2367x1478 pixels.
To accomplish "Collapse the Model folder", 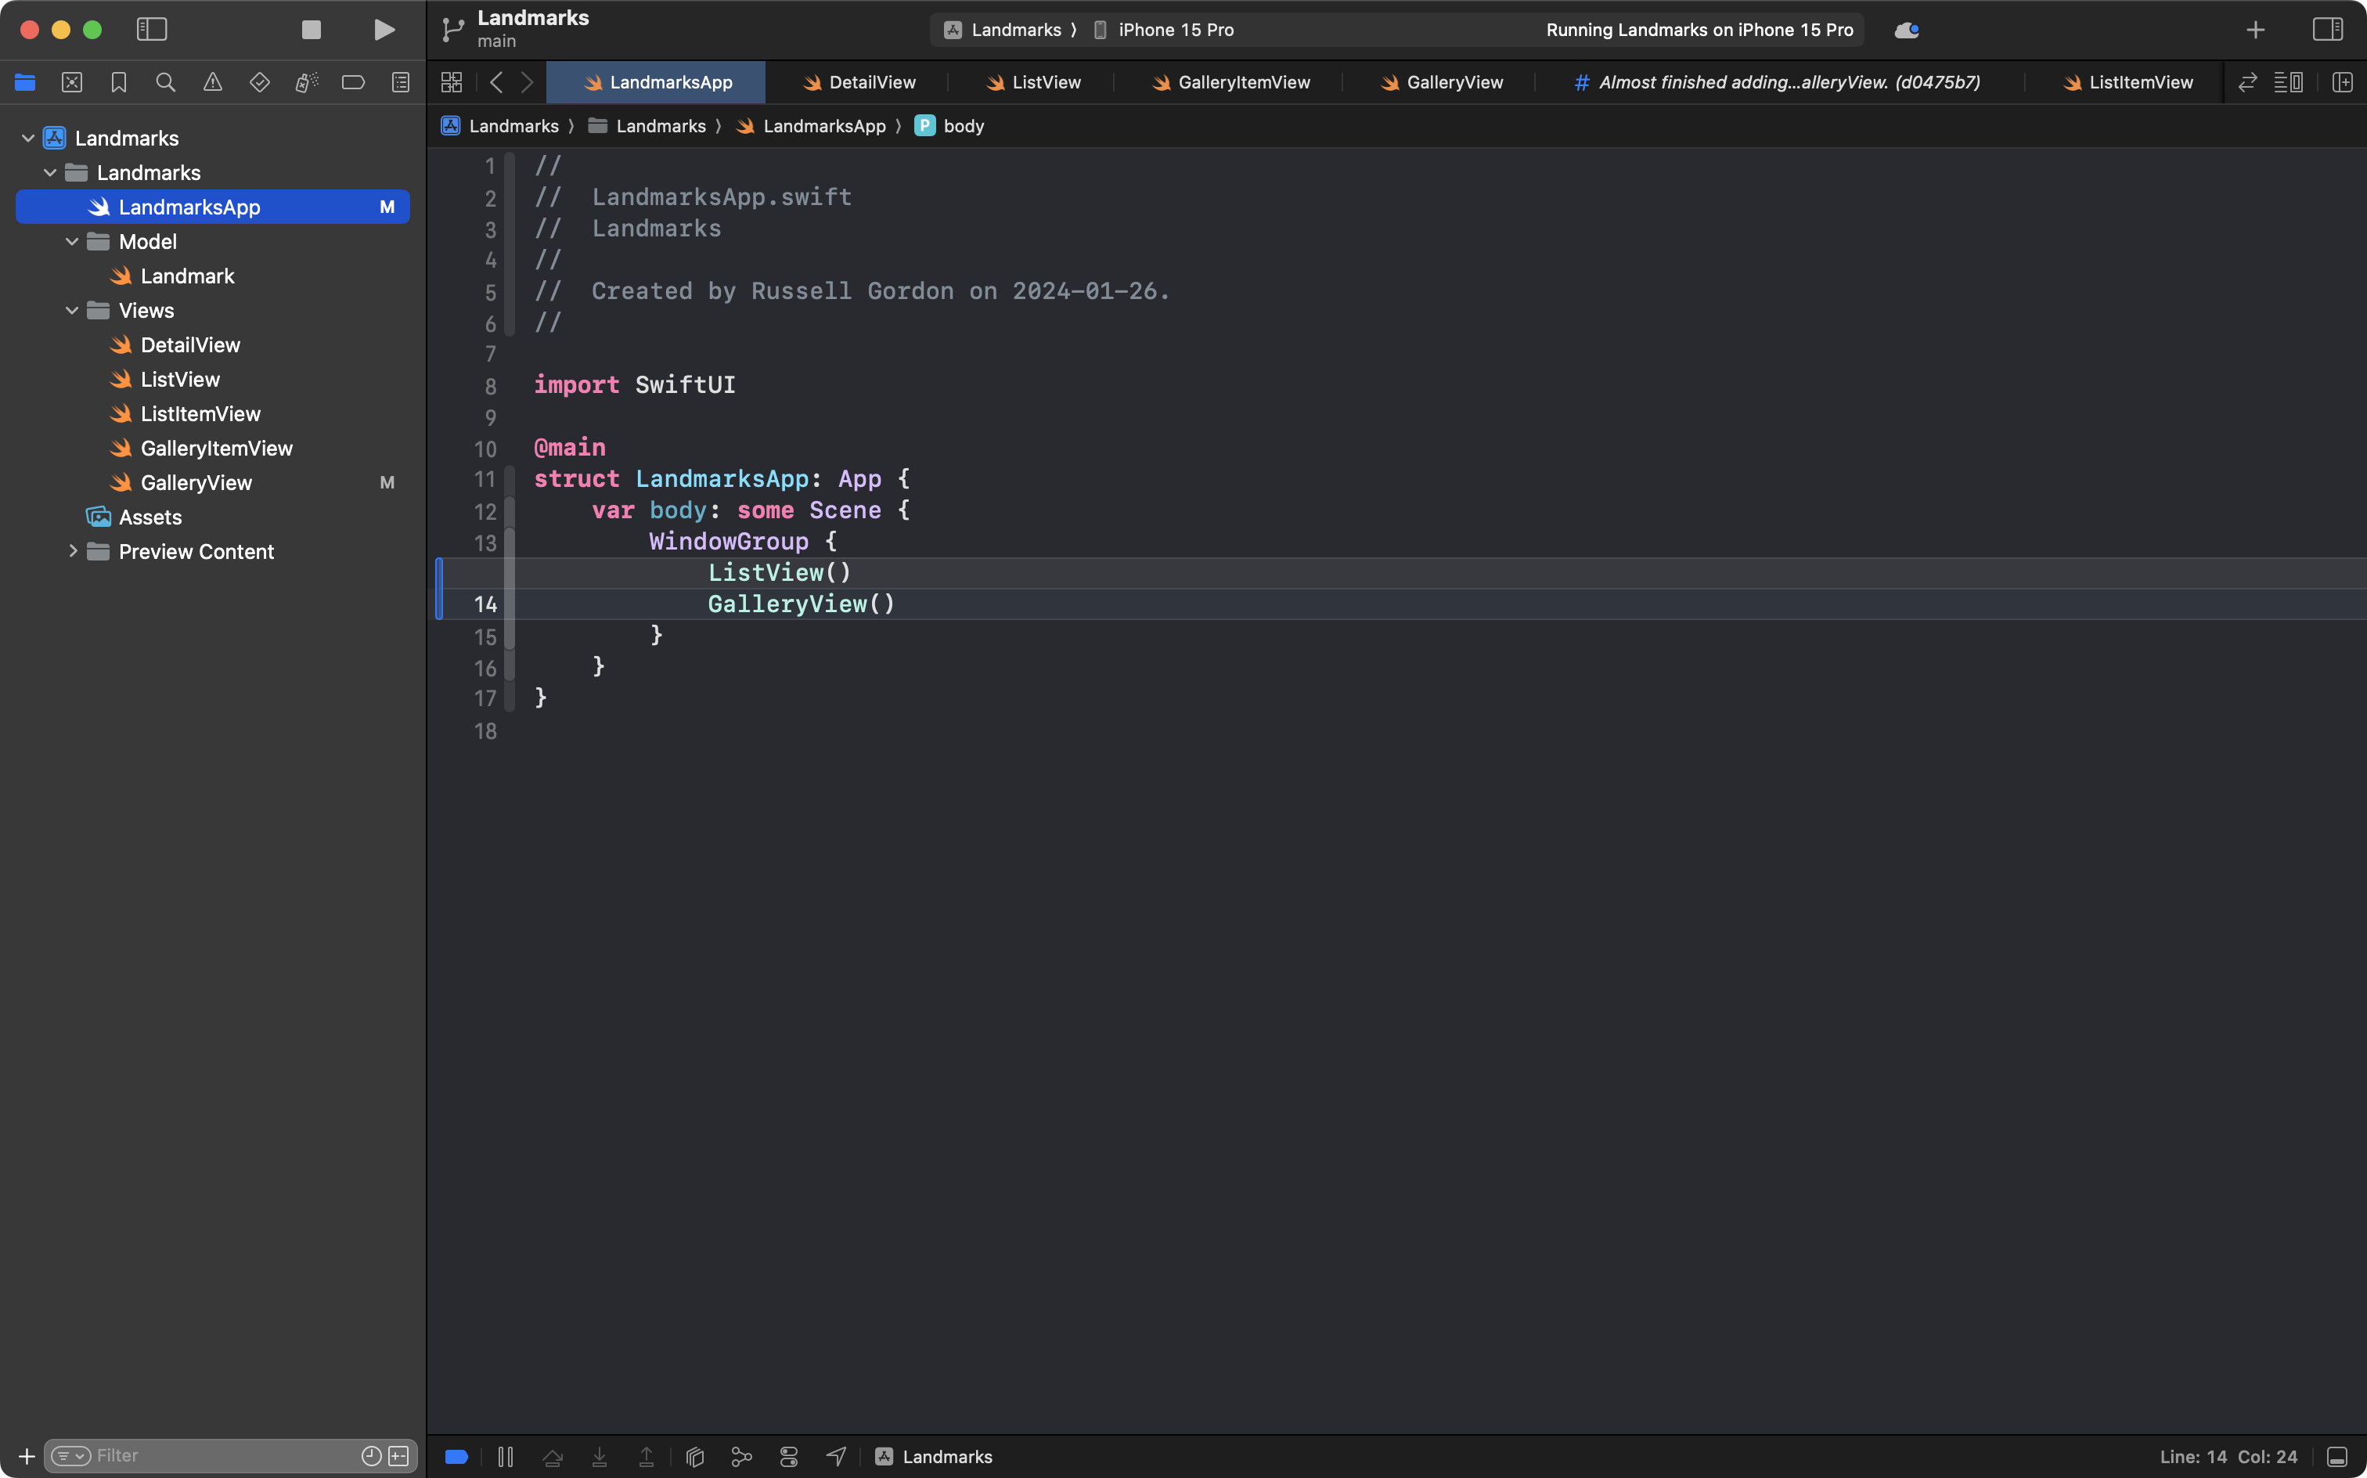I will tap(70, 241).
